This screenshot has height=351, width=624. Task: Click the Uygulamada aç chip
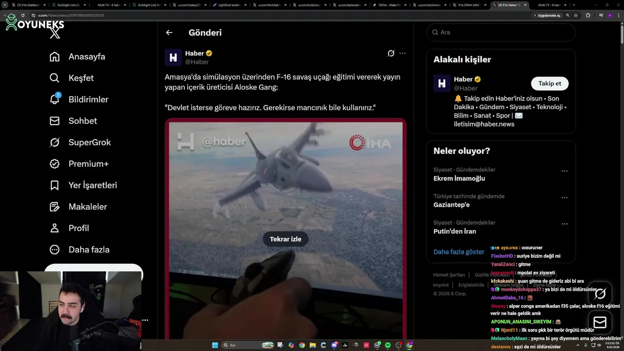pyautogui.click(x=547, y=16)
